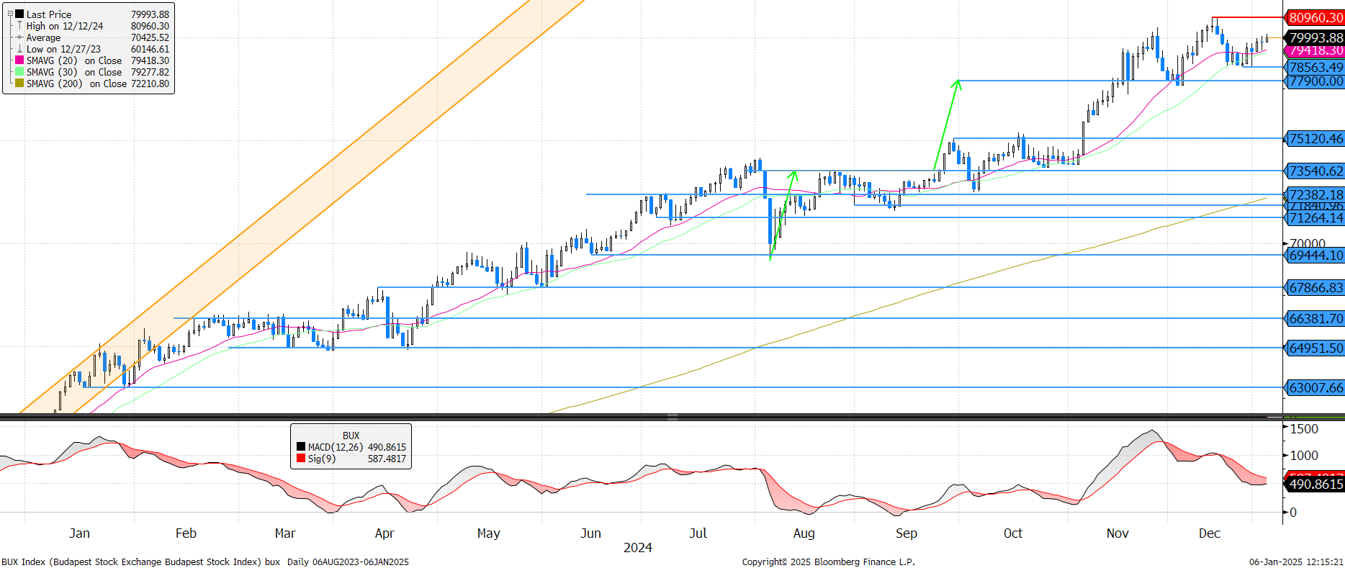The height and width of the screenshot is (568, 1345).
Task: Select the 77900.00 horizontal level label
Action: pos(1315,81)
